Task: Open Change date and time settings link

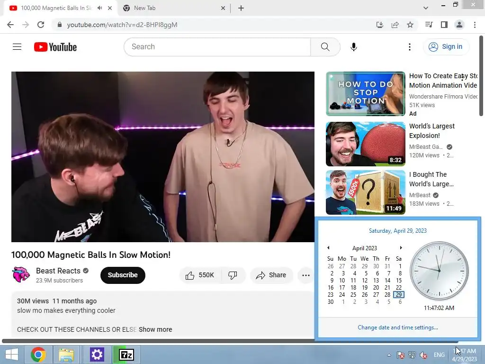Action: pos(397,328)
